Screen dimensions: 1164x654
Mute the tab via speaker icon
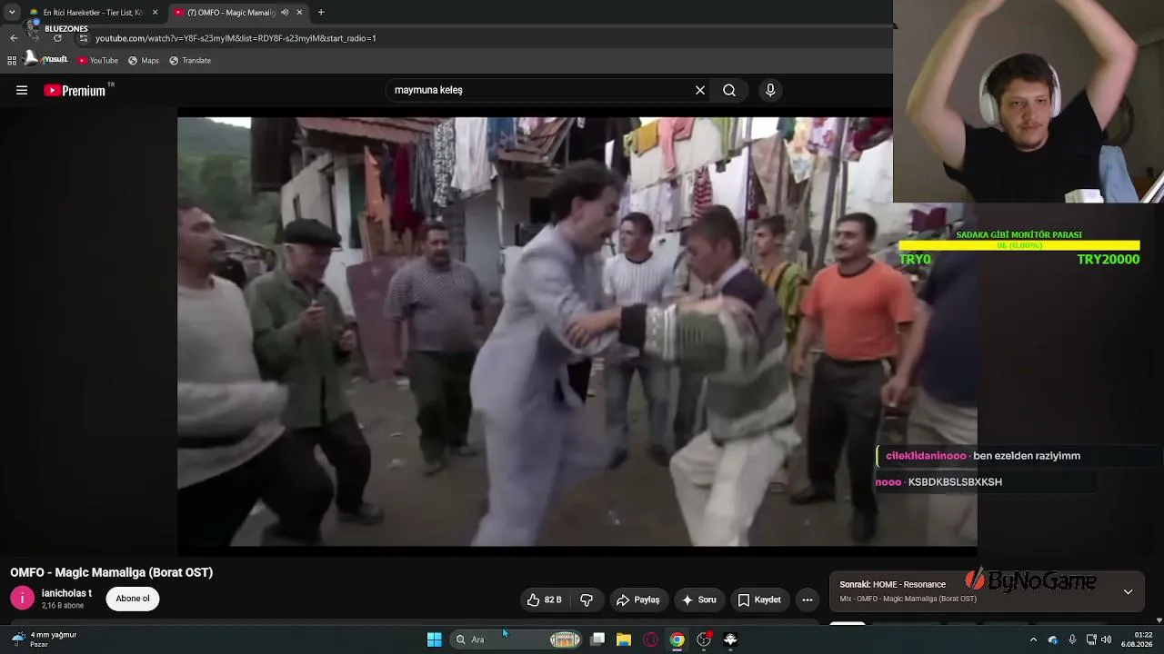click(x=284, y=13)
